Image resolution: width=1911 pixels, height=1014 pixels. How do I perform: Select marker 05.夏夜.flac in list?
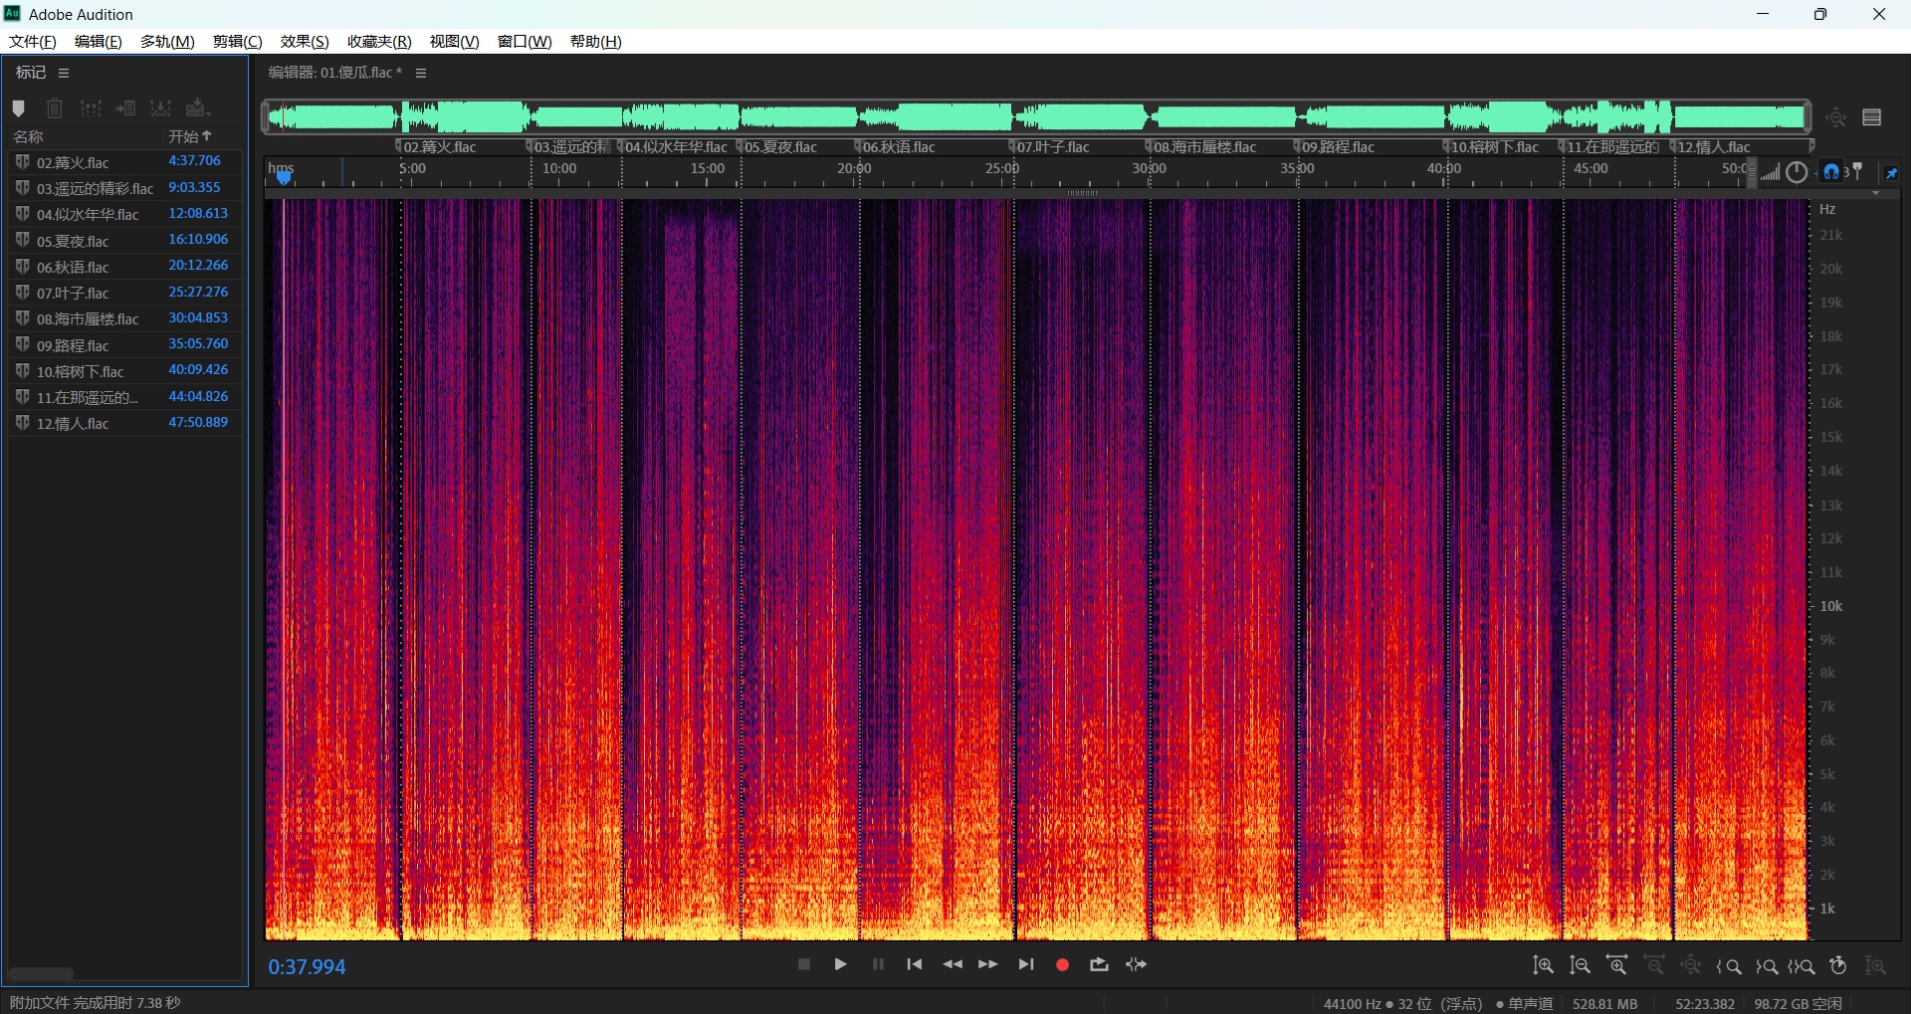tap(73, 241)
